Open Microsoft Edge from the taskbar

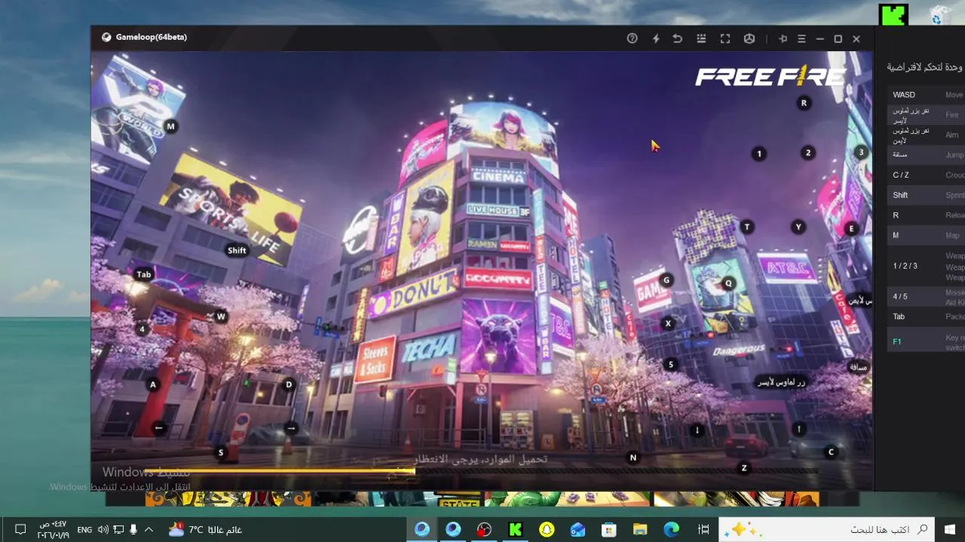[x=671, y=530]
